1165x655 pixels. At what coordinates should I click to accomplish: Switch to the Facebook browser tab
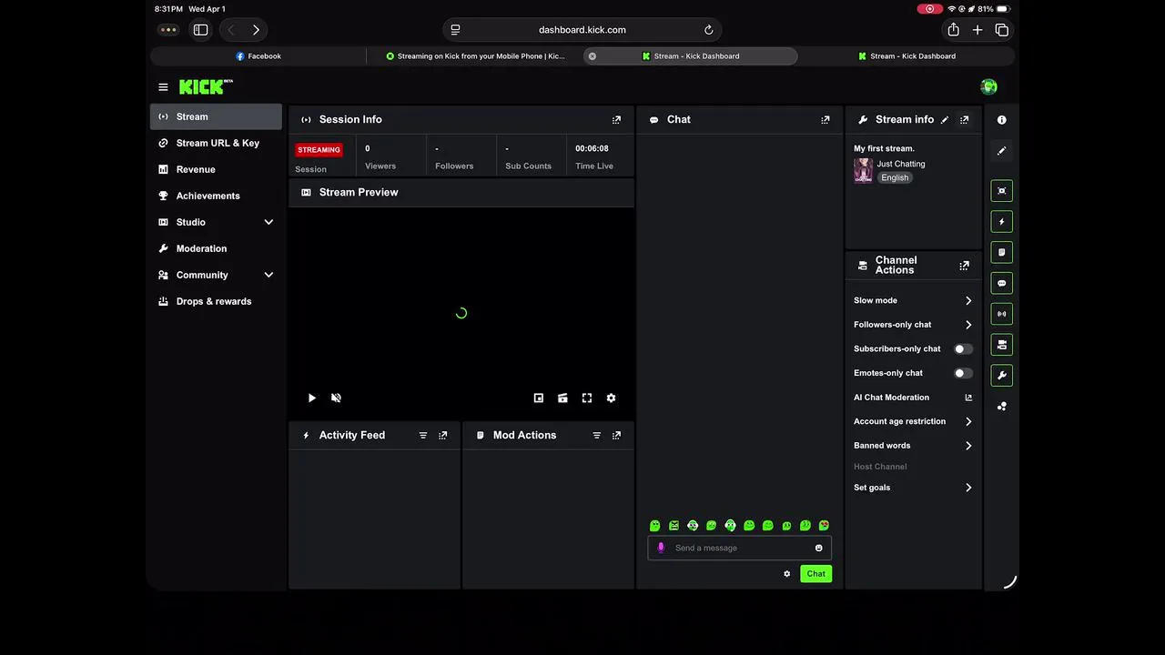[258, 56]
